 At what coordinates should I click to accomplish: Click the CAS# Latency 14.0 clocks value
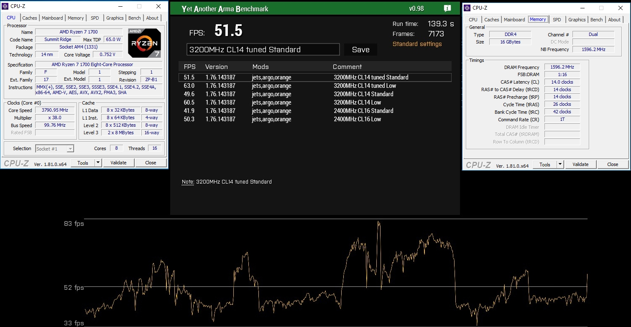[562, 82]
